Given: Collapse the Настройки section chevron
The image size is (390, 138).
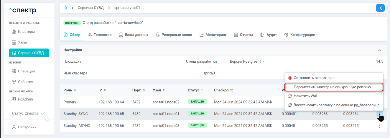Looking at the screenshot, I should (379, 50).
